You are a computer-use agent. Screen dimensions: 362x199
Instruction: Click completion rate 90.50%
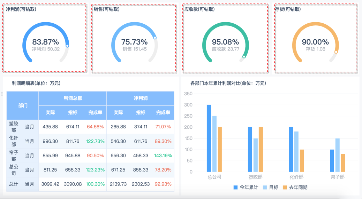coord(95,156)
